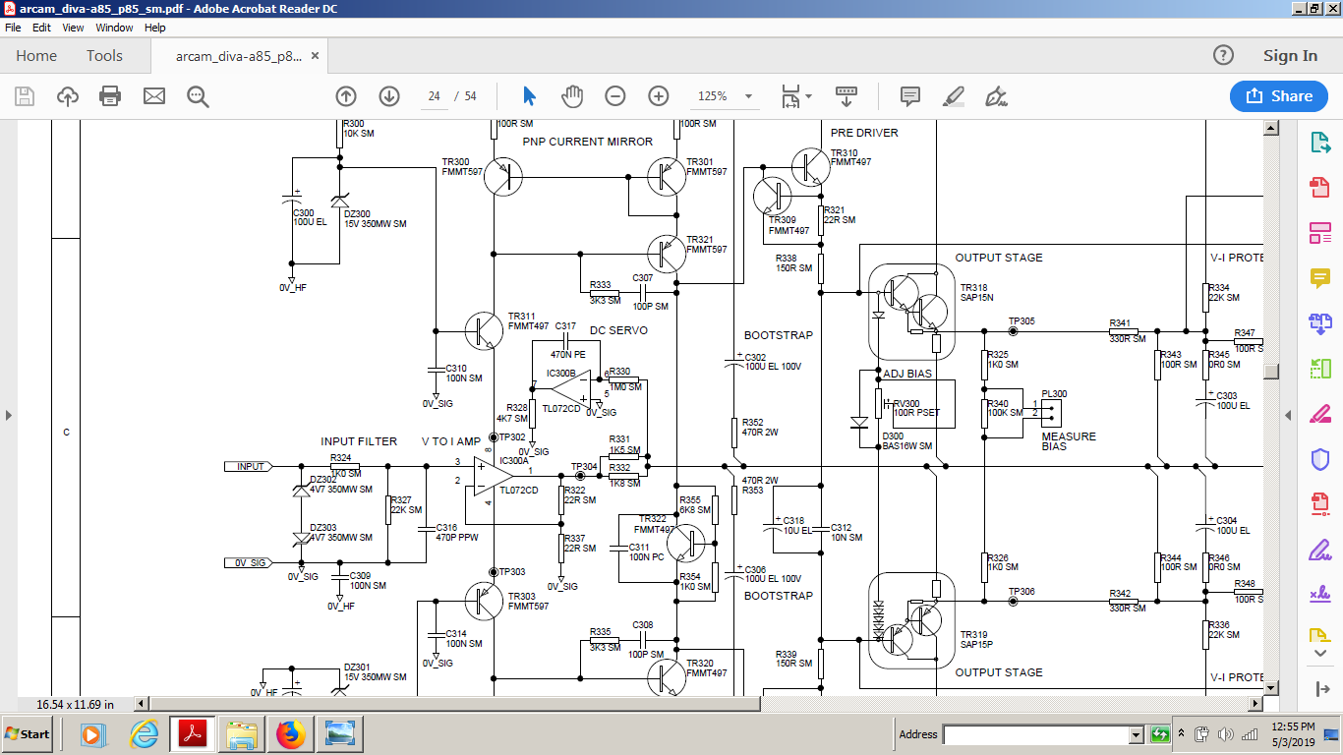Open Media Player taskbar icon
1343x755 pixels.
[91, 734]
